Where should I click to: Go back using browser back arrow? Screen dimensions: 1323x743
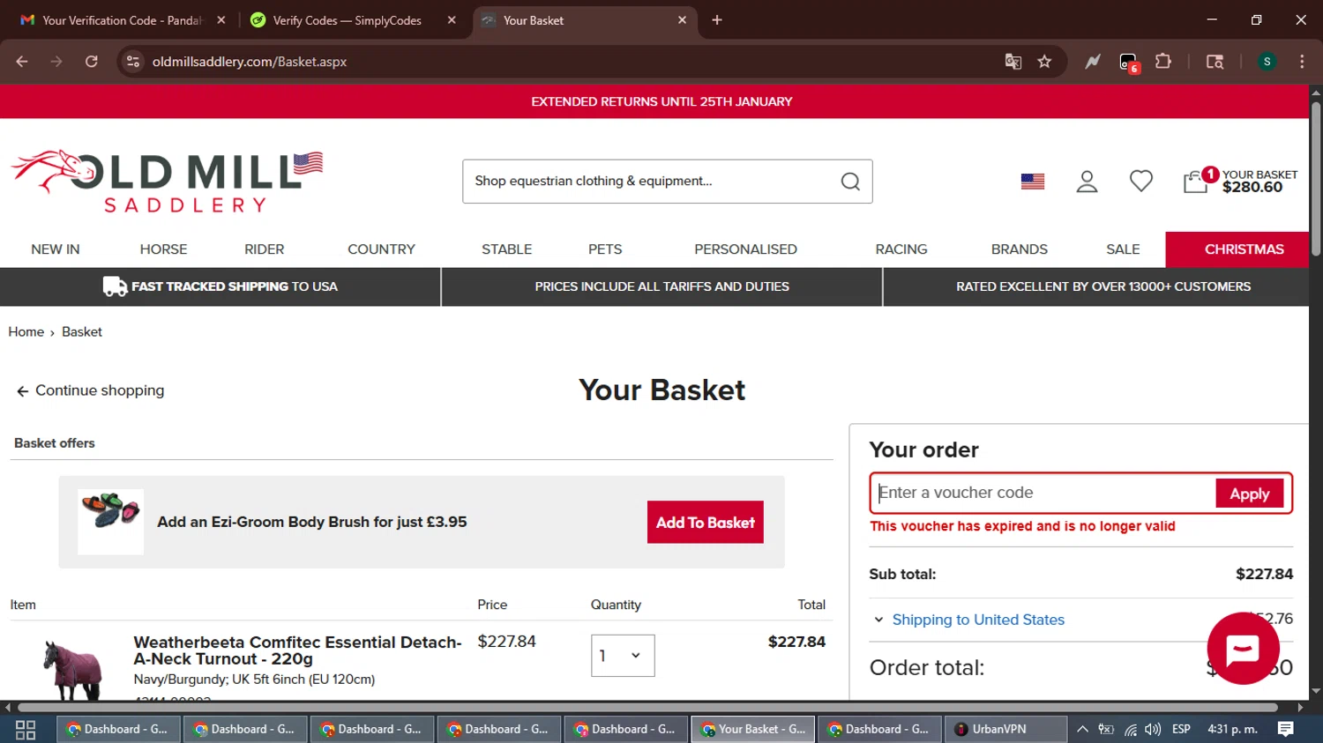22,62
